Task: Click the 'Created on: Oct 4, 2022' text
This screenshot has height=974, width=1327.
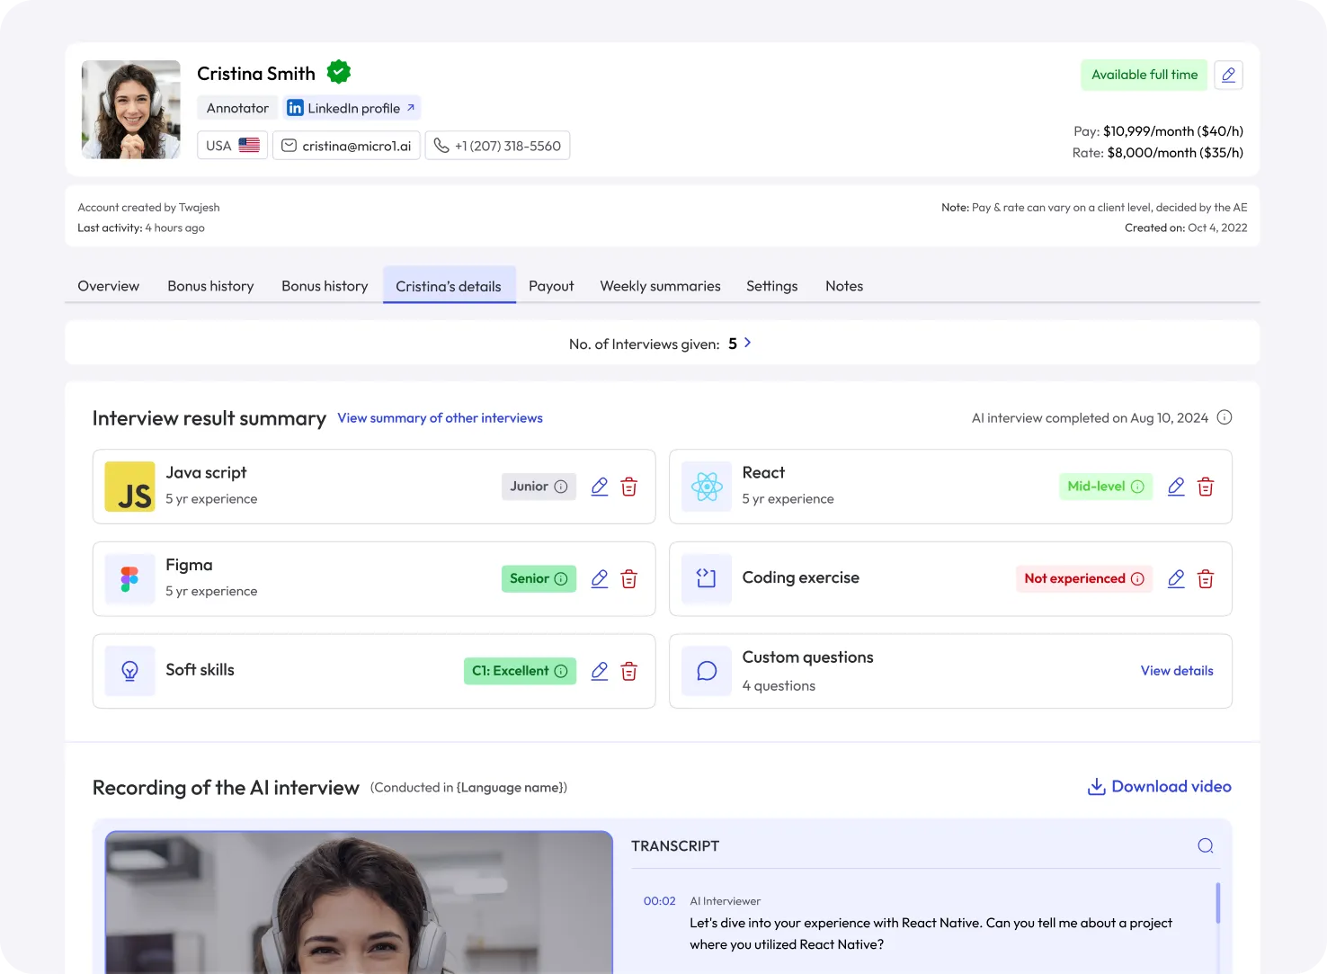Action: pyautogui.click(x=1186, y=228)
